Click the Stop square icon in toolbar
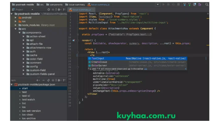The image size is (216, 121). coord(178,5)
